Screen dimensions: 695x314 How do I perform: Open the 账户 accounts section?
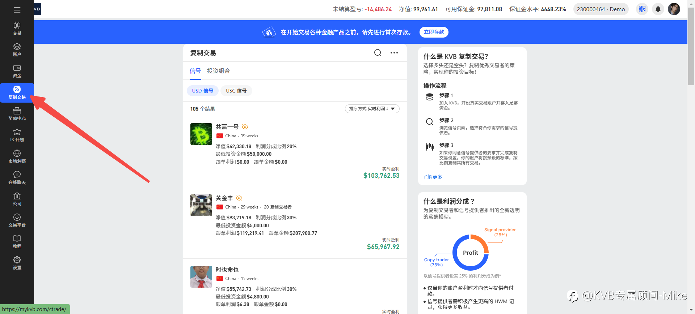click(17, 50)
